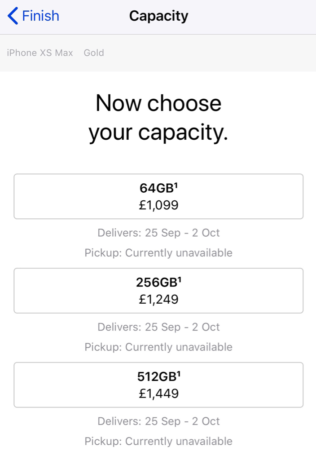Viewport: 316px width, 460px height.
Task: Tap the Capacity page title
Action: [x=158, y=16]
